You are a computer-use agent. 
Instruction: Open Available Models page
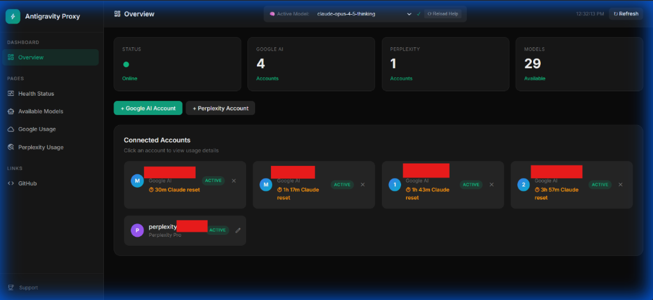(x=50, y=112)
